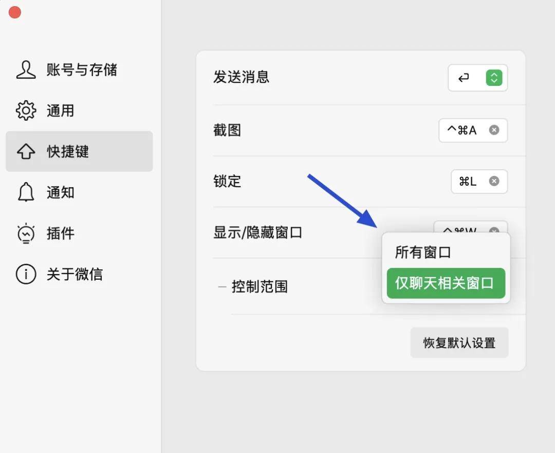Click the person icon for 账号与存储
Image resolution: width=555 pixels, height=453 pixels.
coord(26,70)
